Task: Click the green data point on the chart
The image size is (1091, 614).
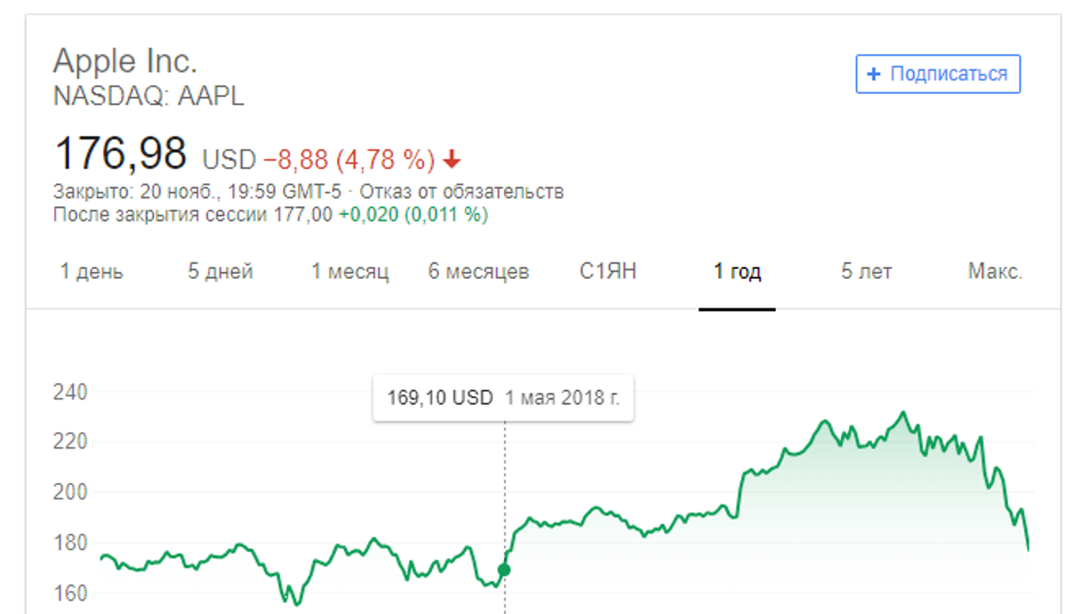Action: click(504, 570)
